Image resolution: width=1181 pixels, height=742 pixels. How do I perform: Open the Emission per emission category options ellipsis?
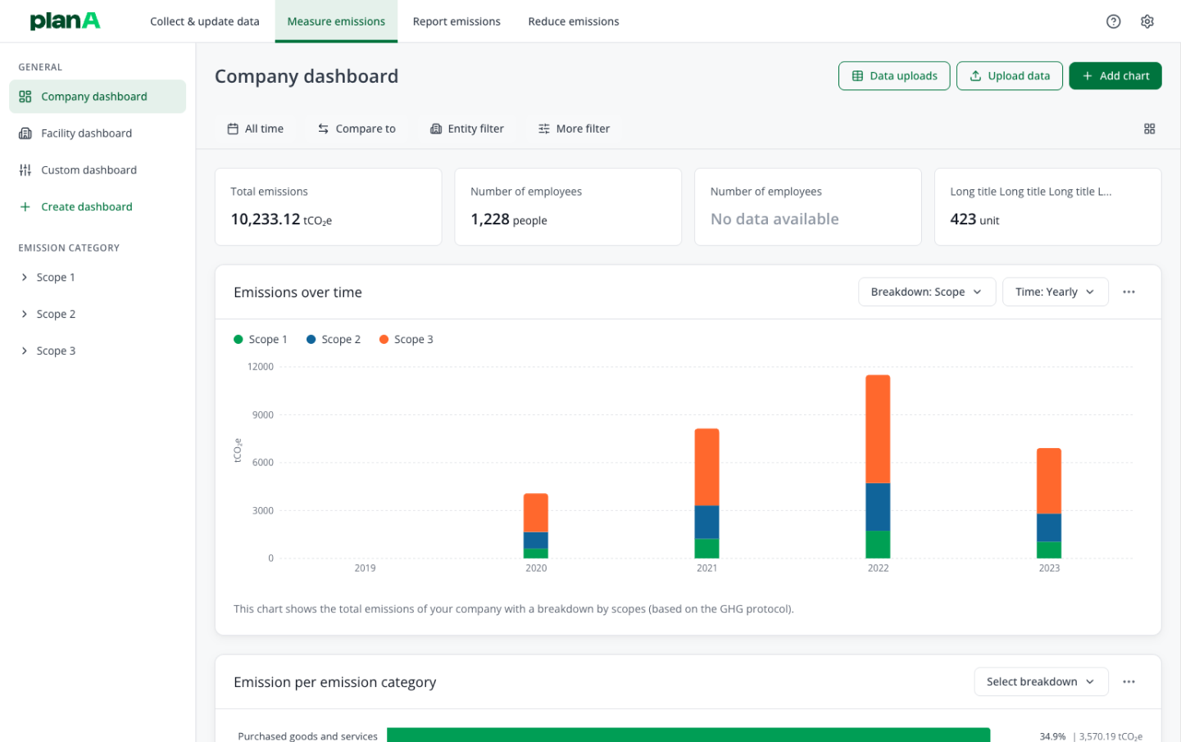[1129, 681]
